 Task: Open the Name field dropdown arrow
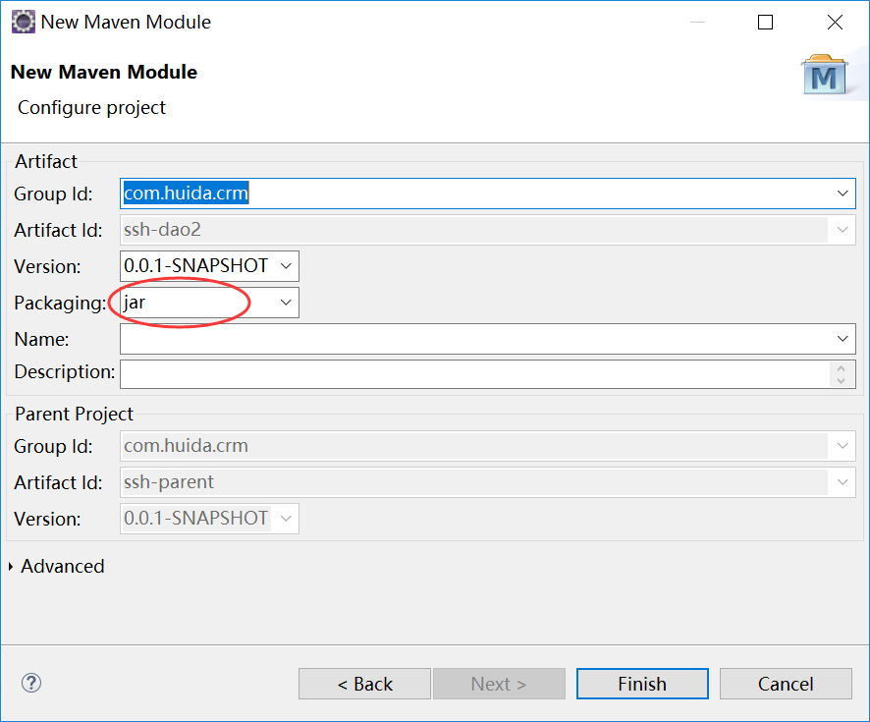(843, 339)
